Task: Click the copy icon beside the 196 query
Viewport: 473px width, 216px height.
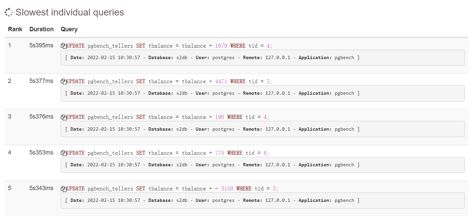Action: [x=63, y=117]
